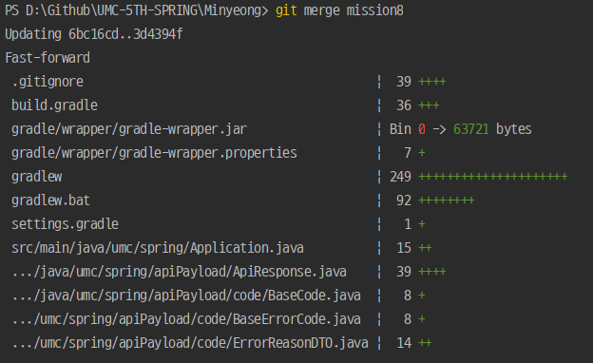
Task: Click 'gradle/wrapper/gradle-wrapper.properties' path
Action: [154, 153]
